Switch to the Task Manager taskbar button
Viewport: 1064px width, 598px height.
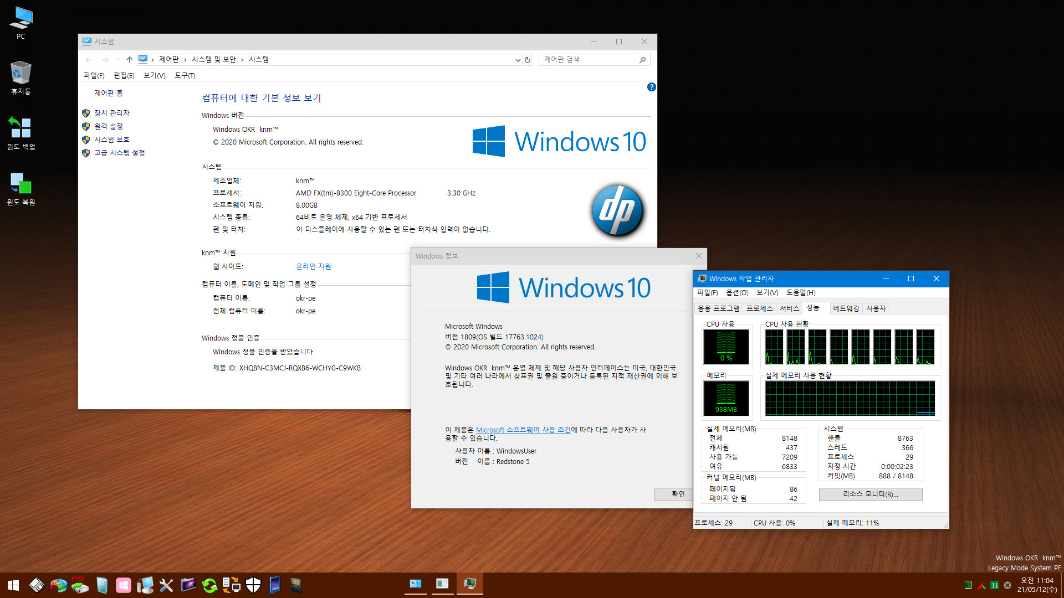coord(470,584)
